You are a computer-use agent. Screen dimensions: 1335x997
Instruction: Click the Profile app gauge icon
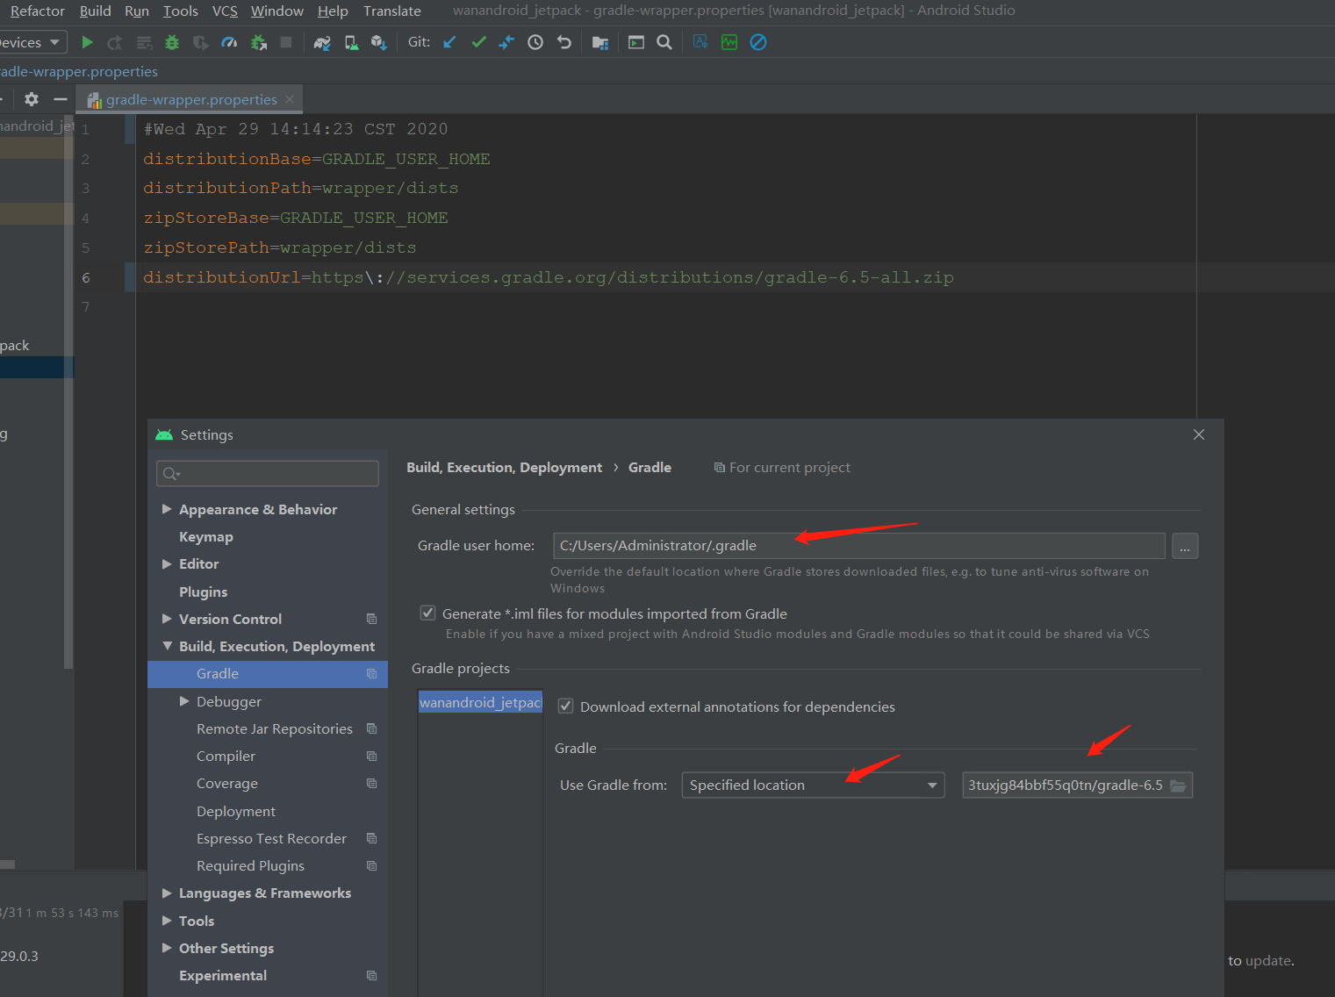[229, 42]
